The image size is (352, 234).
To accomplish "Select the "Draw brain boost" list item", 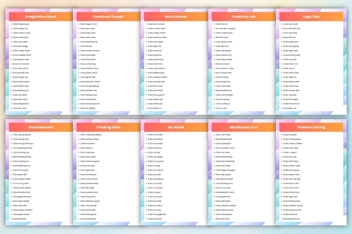I will (x=88, y=219).
